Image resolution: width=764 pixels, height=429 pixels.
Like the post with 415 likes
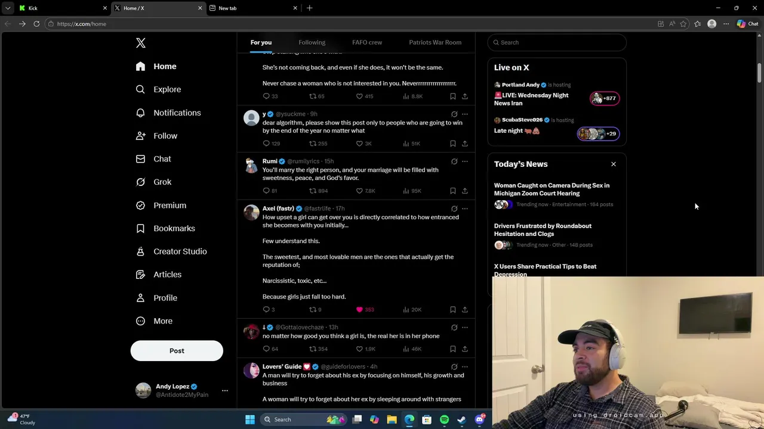pos(359,97)
